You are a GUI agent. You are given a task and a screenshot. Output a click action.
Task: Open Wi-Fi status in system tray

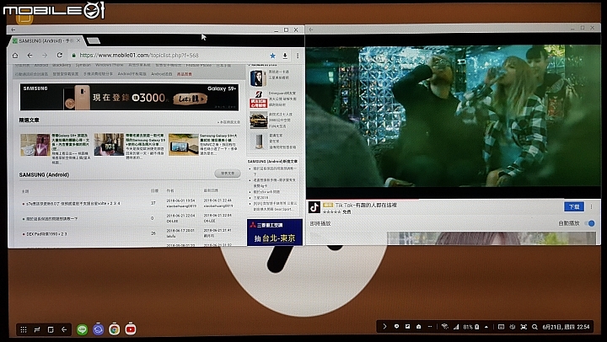(x=445, y=327)
